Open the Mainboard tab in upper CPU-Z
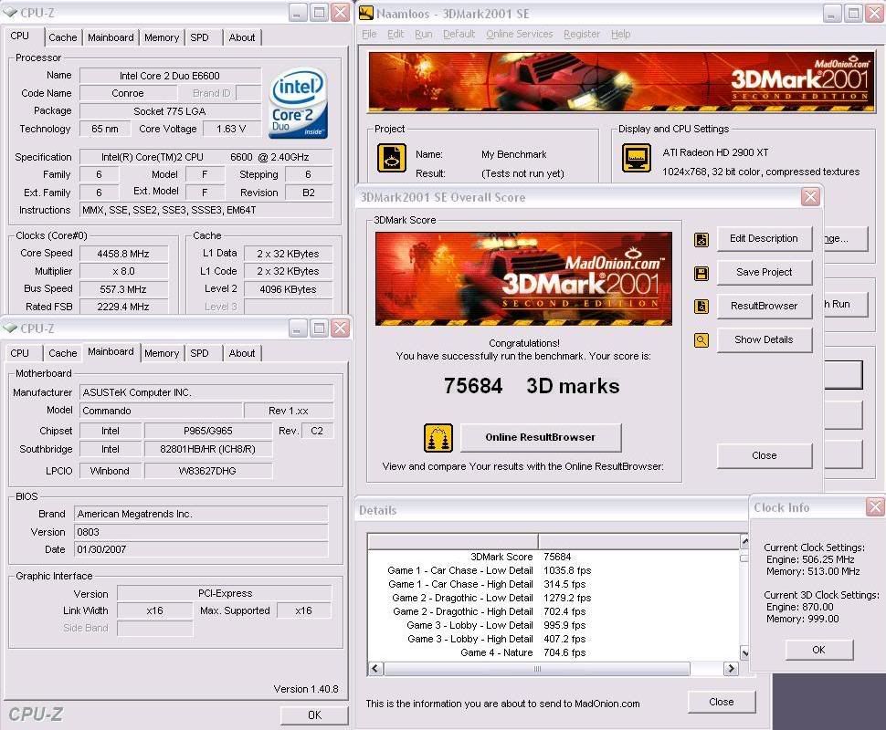 (111, 37)
